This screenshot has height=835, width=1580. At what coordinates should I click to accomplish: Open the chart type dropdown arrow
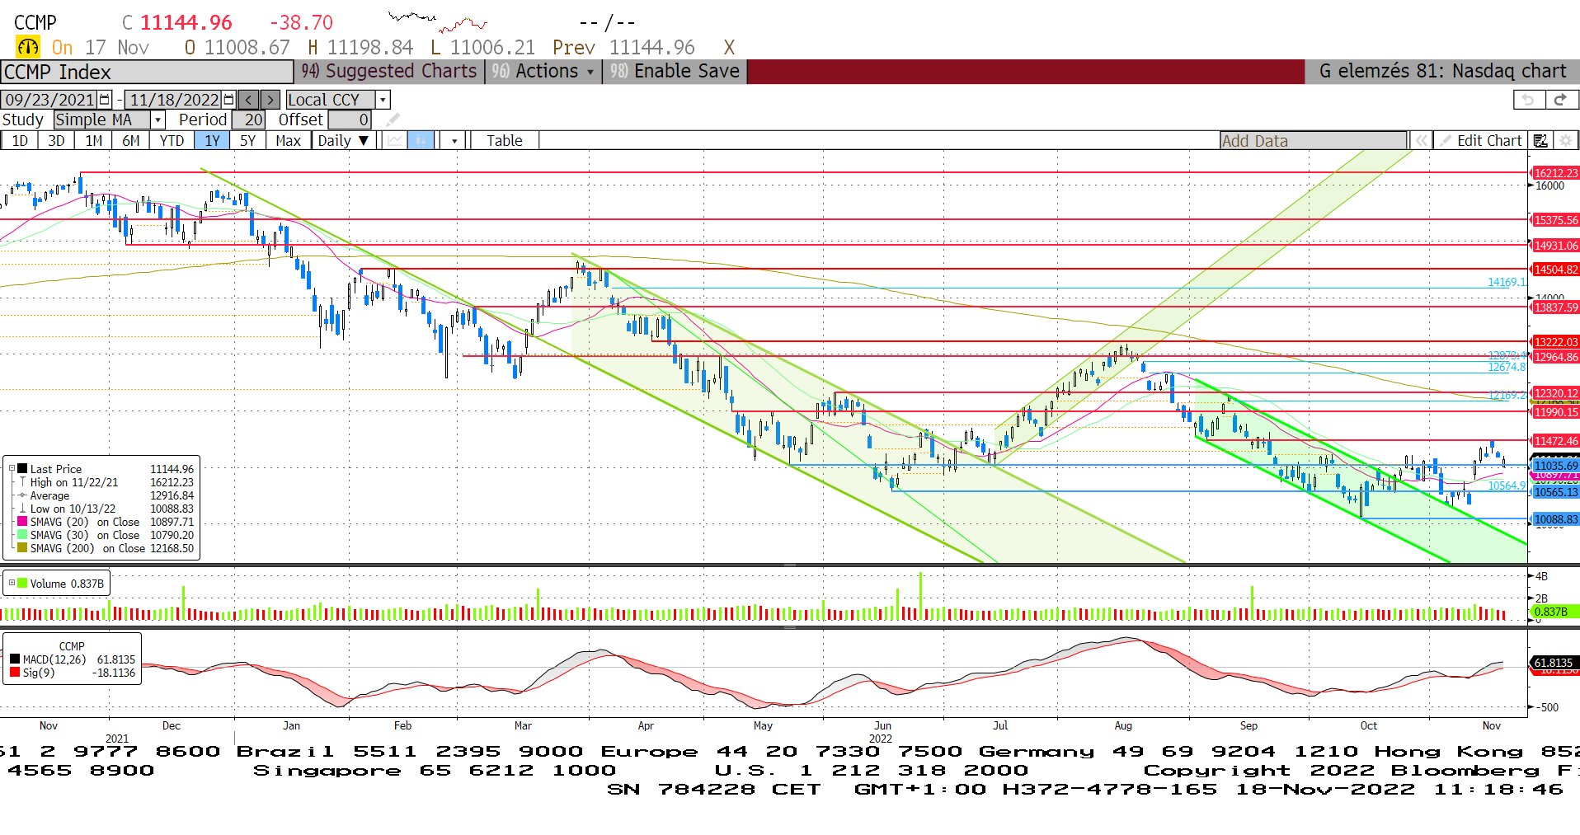(x=454, y=141)
